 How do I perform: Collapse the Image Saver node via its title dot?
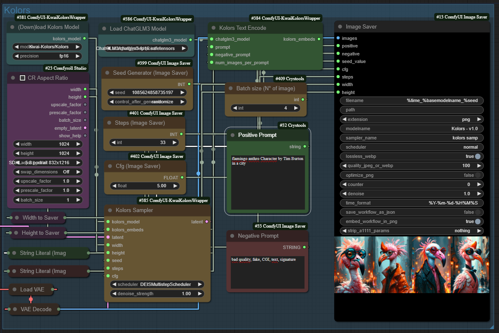click(x=340, y=27)
